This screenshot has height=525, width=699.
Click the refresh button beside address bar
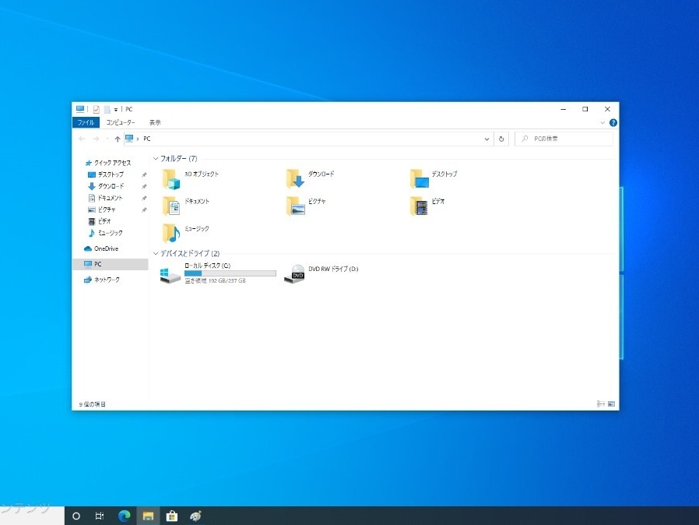501,139
